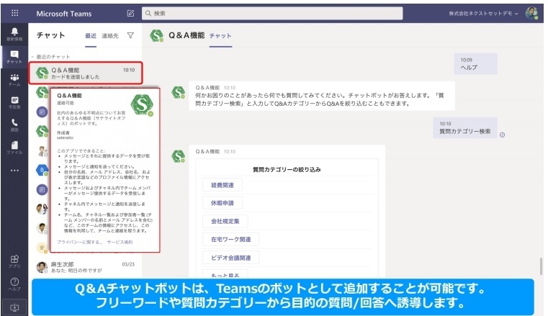Click the large logo in Q&A profile card

(142, 105)
